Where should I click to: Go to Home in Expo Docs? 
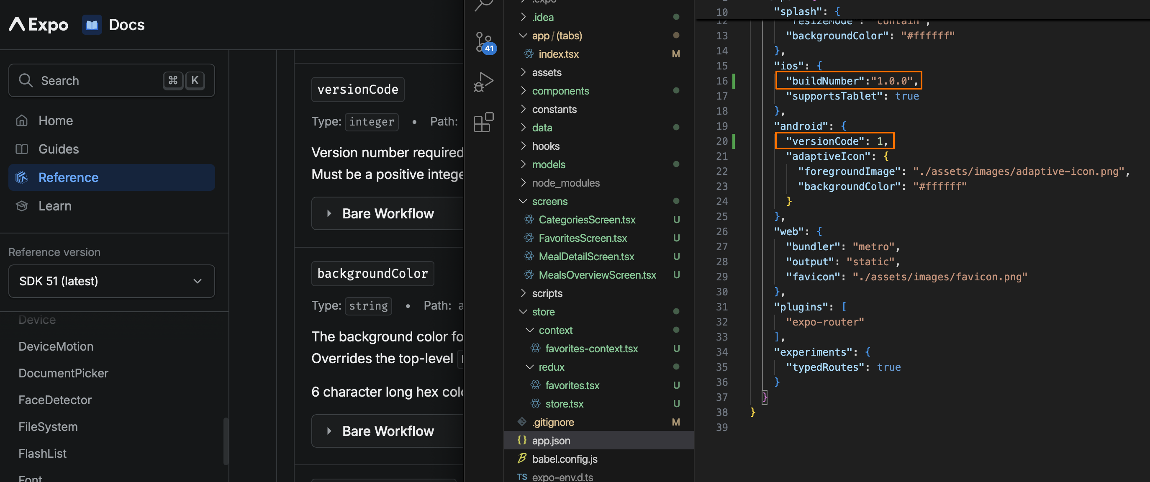tap(112, 120)
